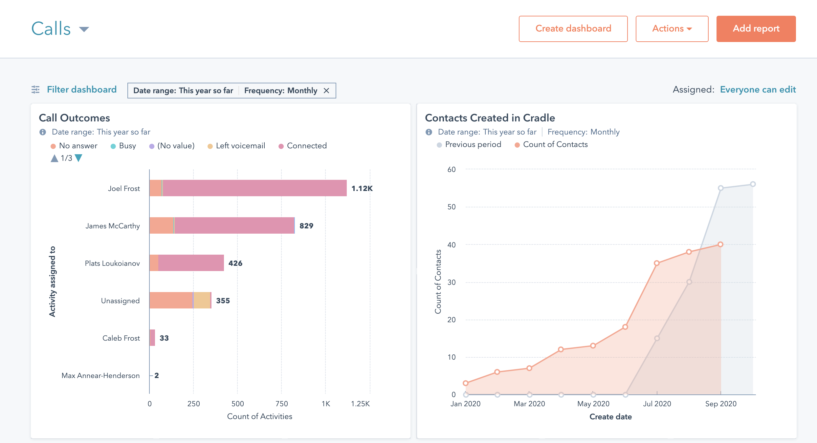Open the Calls dashboard dropdown

pyautogui.click(x=84, y=29)
